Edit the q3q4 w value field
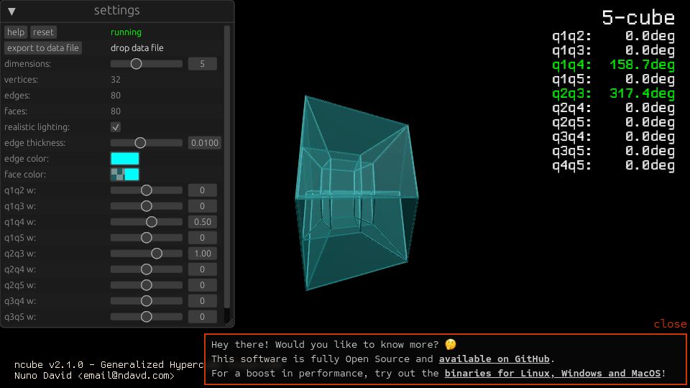The height and width of the screenshot is (388, 690). (x=203, y=301)
